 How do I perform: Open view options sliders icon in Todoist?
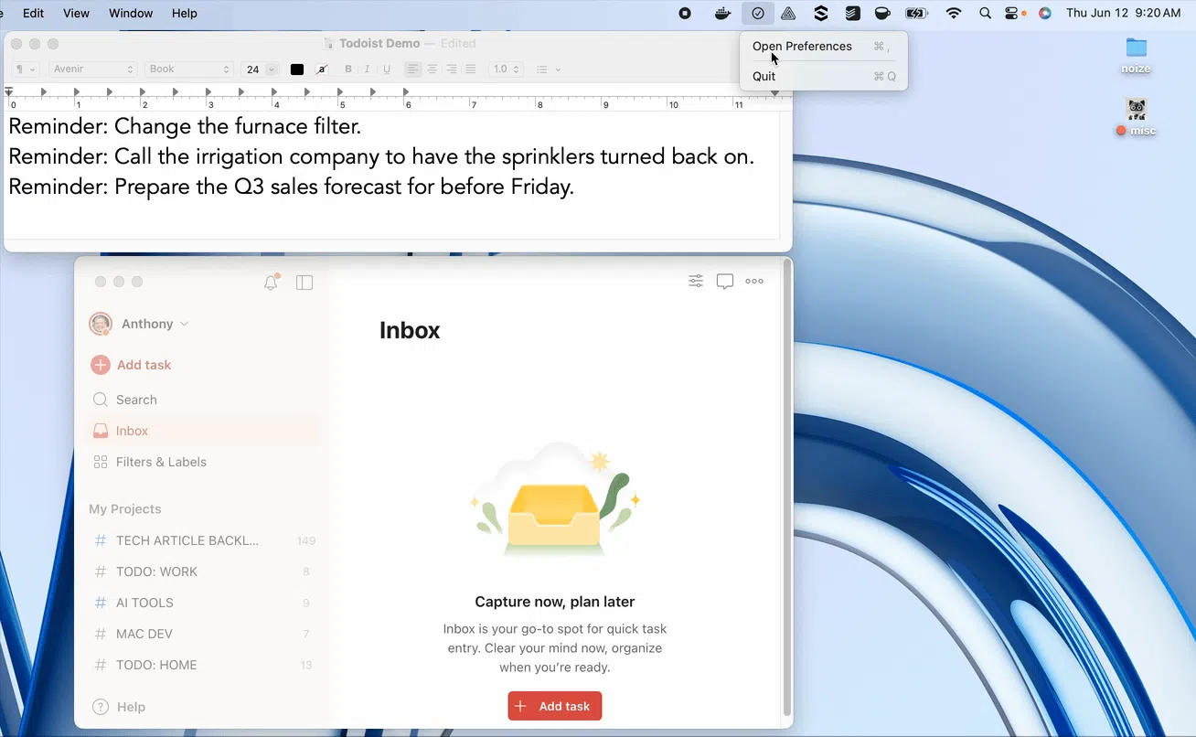click(x=696, y=281)
